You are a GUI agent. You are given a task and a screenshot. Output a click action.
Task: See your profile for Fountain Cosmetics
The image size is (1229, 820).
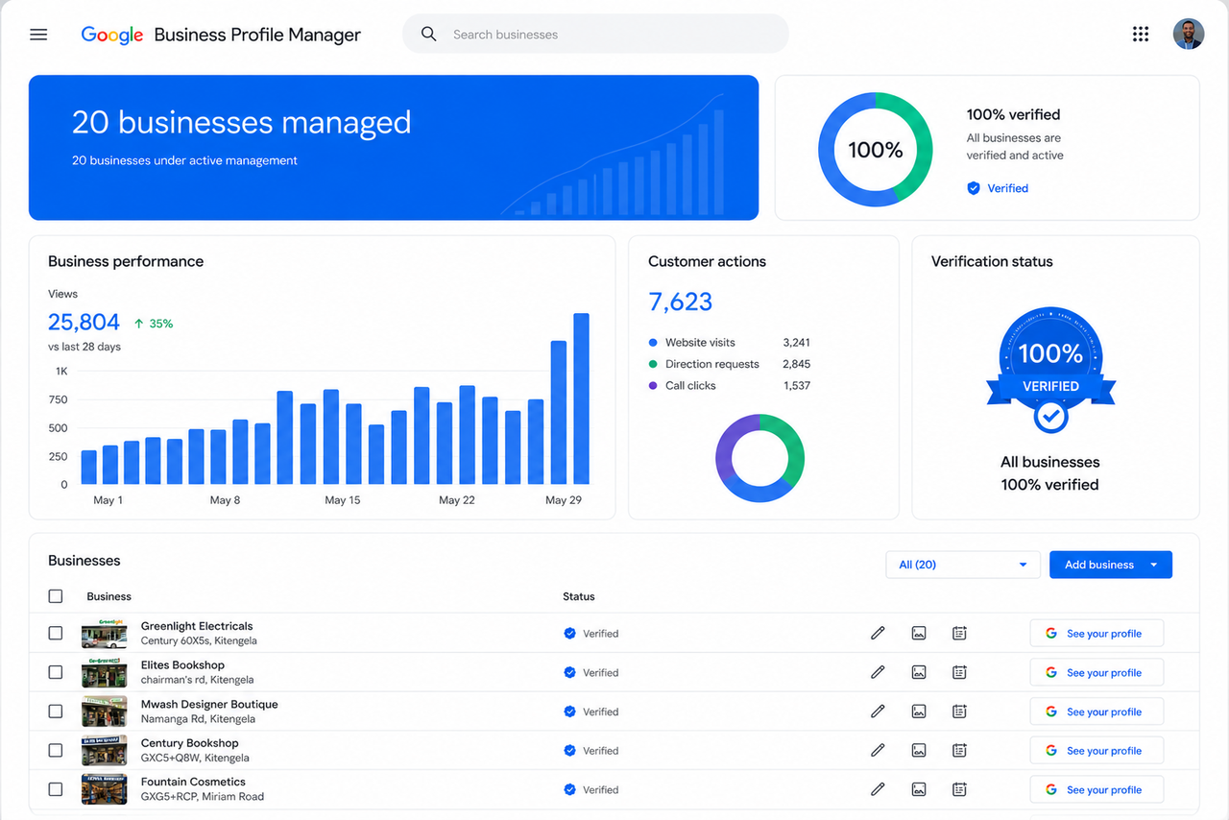tap(1096, 789)
